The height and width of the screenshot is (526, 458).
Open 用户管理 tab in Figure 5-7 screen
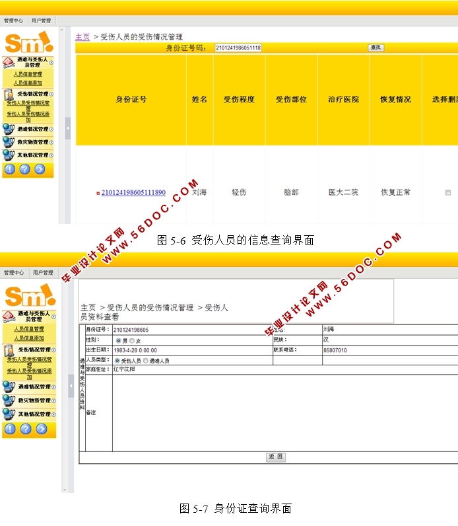pyautogui.click(x=43, y=273)
